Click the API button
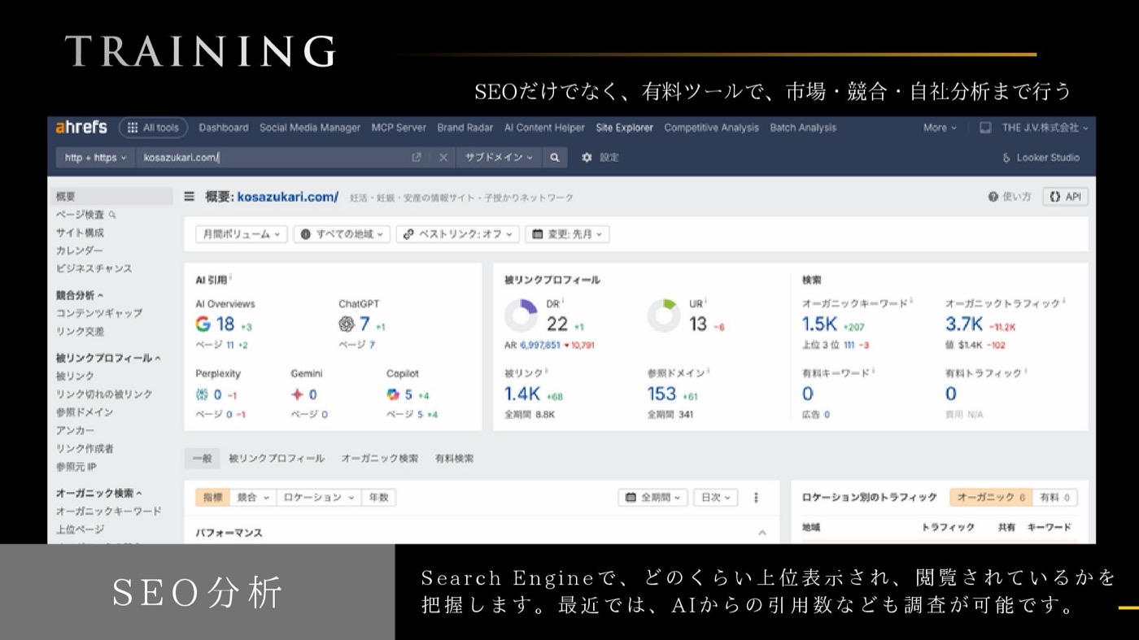The height and width of the screenshot is (640, 1139). 1065,197
